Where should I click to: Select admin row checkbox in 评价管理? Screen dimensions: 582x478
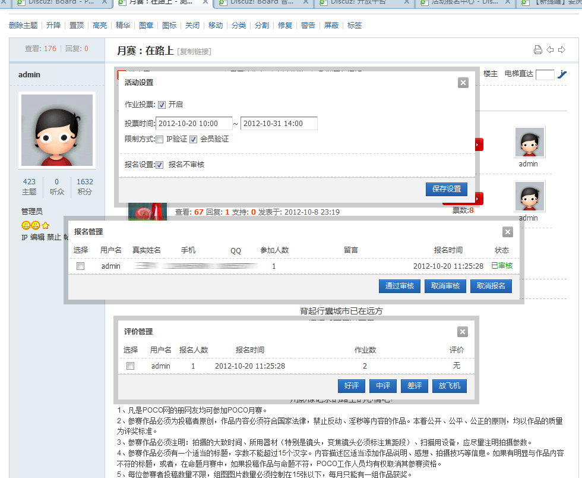pos(130,366)
